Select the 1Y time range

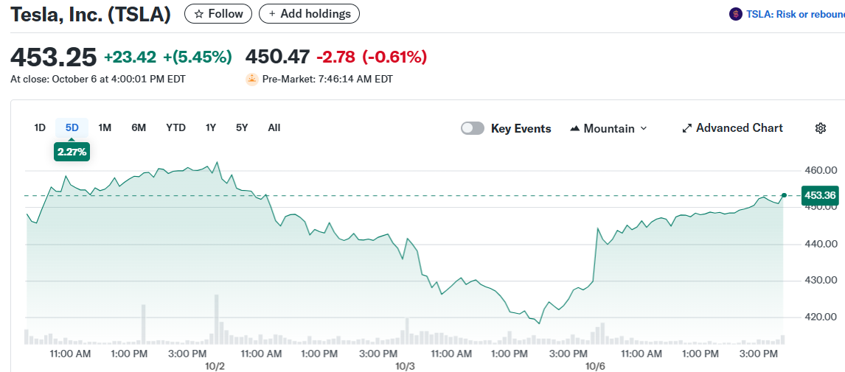click(211, 127)
